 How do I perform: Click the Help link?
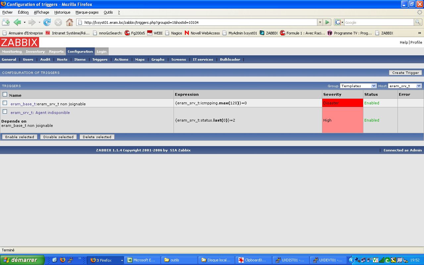404,42
